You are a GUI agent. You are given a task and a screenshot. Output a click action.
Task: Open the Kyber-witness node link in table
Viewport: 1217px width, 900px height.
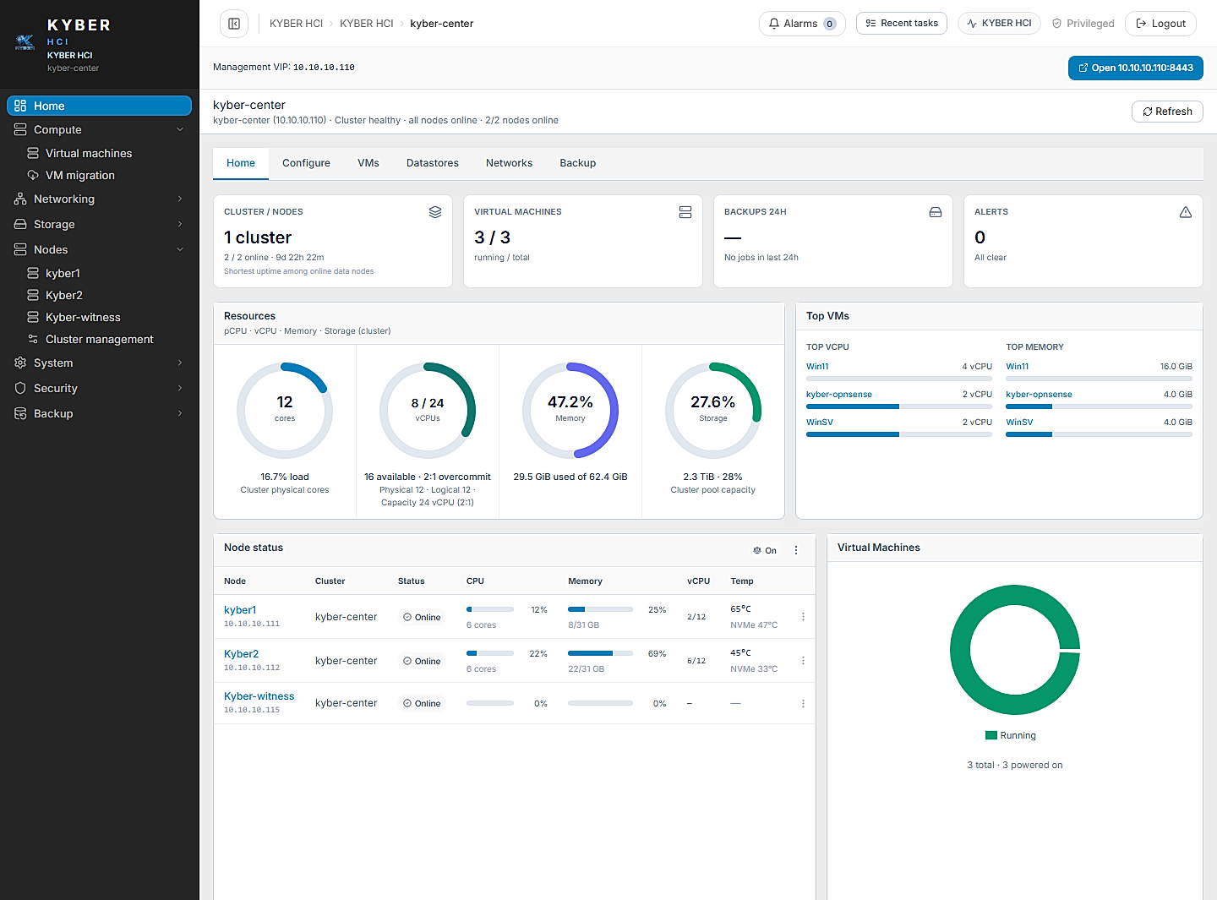tap(259, 696)
